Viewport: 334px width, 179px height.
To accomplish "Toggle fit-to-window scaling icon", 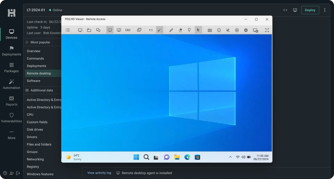I will (x=160, y=30).
